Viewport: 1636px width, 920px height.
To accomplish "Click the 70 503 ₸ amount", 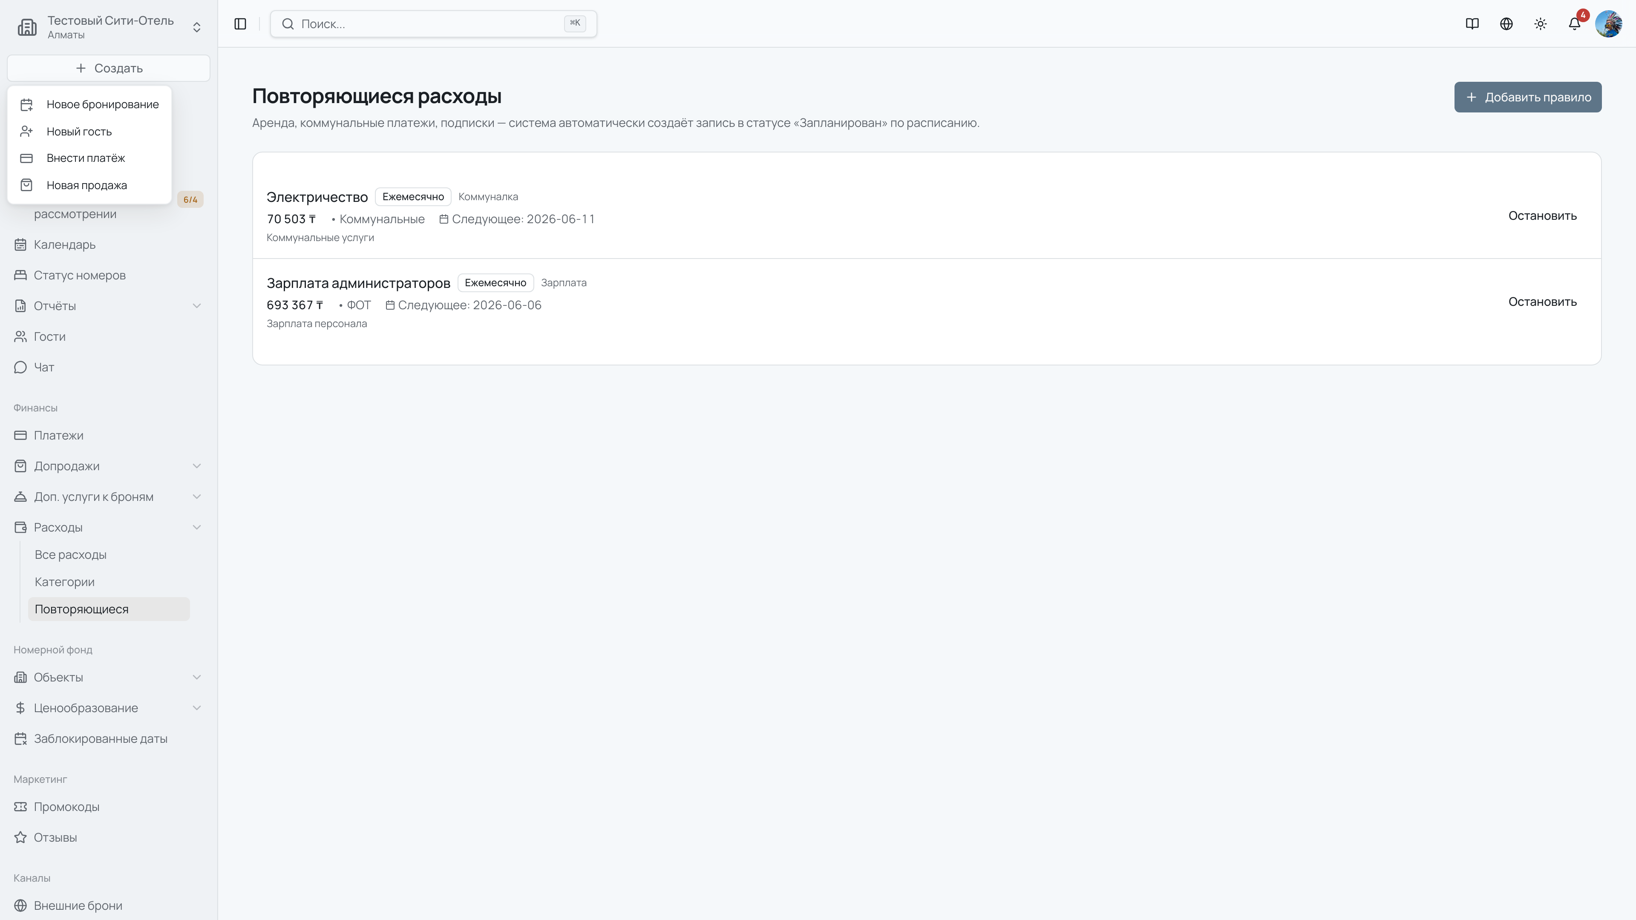I will pyautogui.click(x=291, y=219).
